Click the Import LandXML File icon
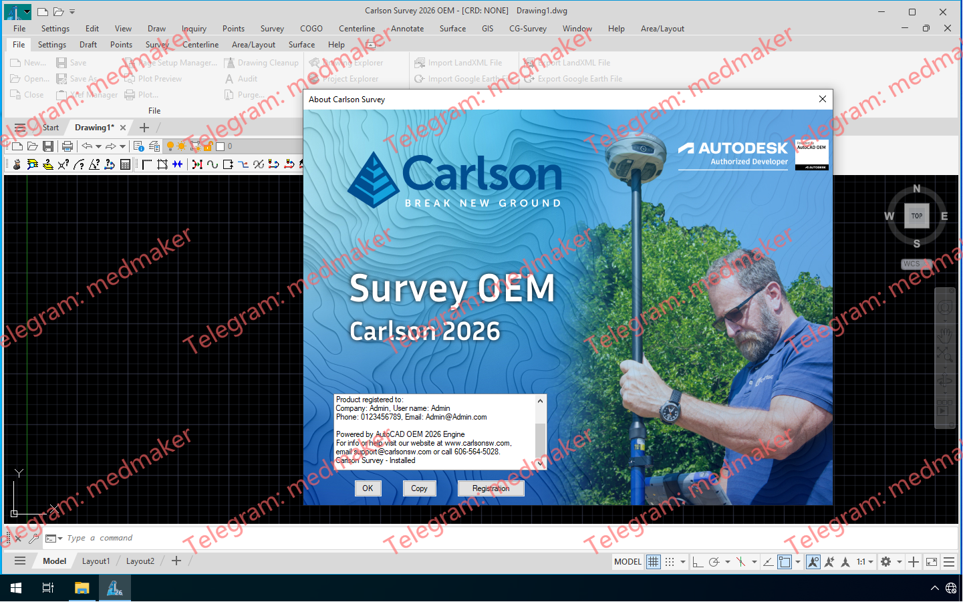Image resolution: width=963 pixels, height=602 pixels. pos(420,62)
